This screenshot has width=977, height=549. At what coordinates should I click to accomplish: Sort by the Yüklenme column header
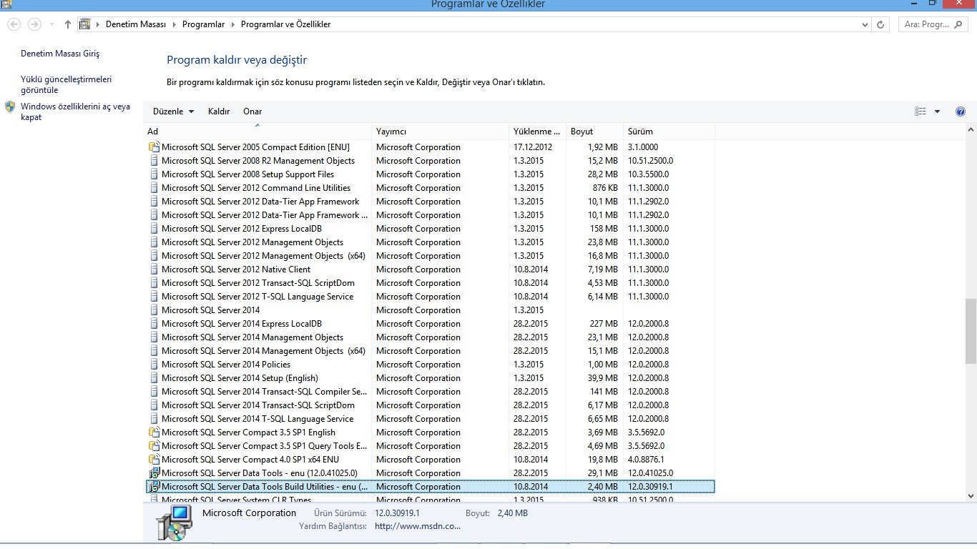click(x=537, y=132)
